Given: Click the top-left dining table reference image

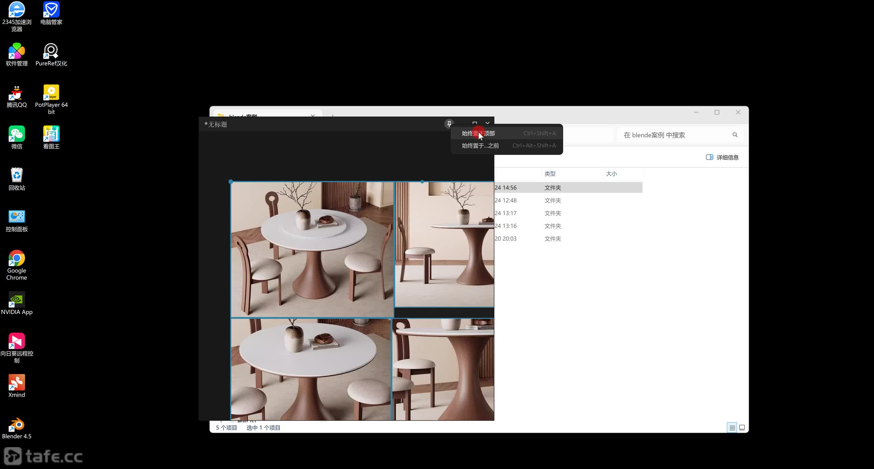Looking at the screenshot, I should [312, 249].
